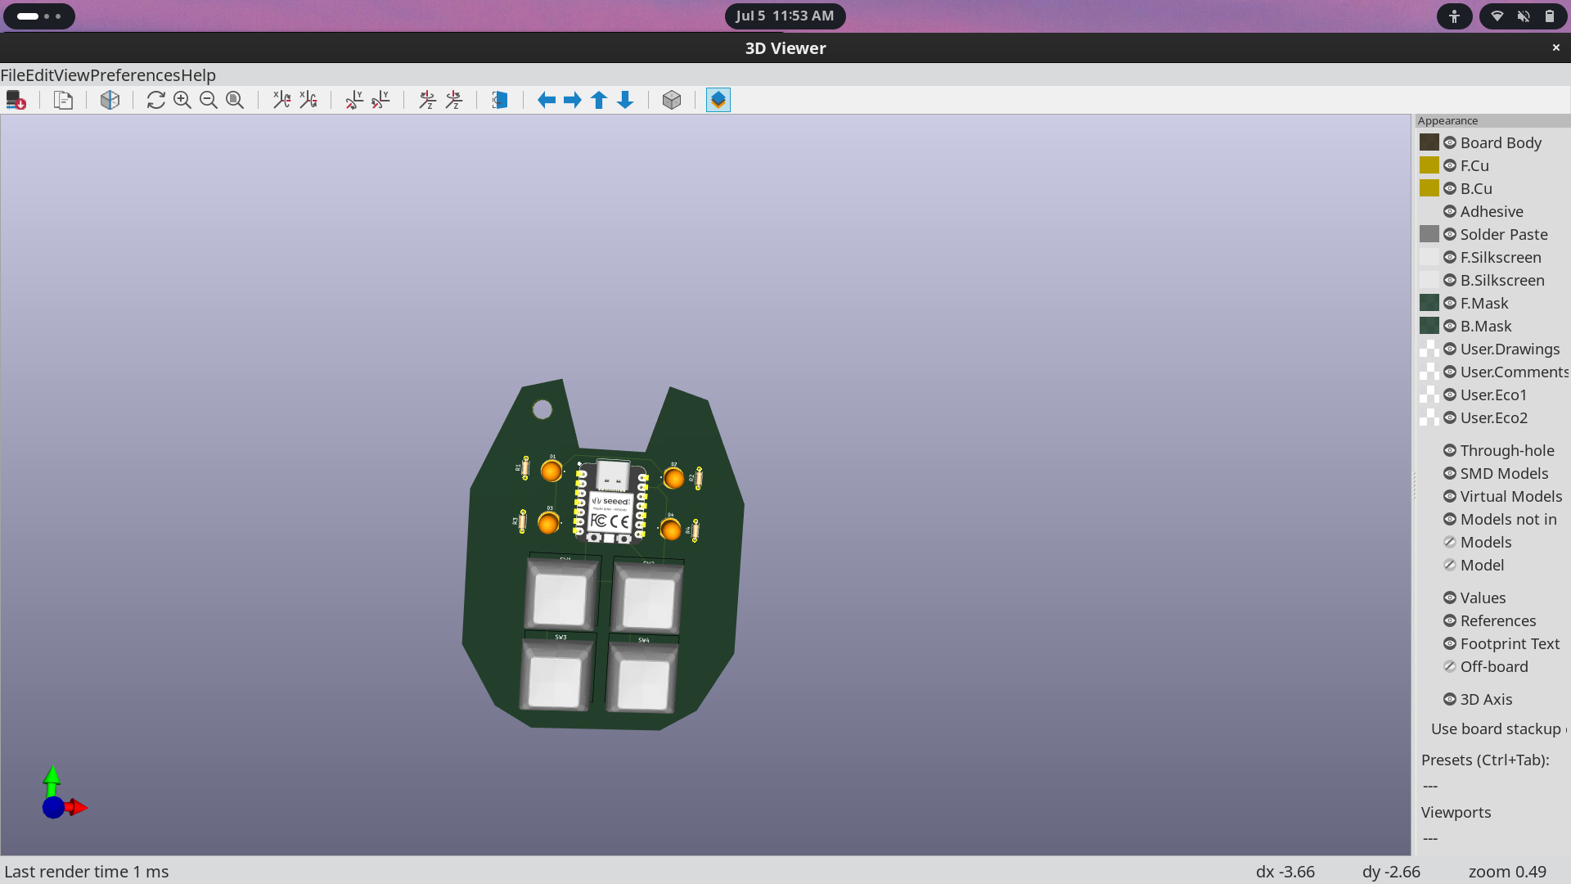
Task: Pan the board left with the arrow icon
Action: (x=547, y=100)
